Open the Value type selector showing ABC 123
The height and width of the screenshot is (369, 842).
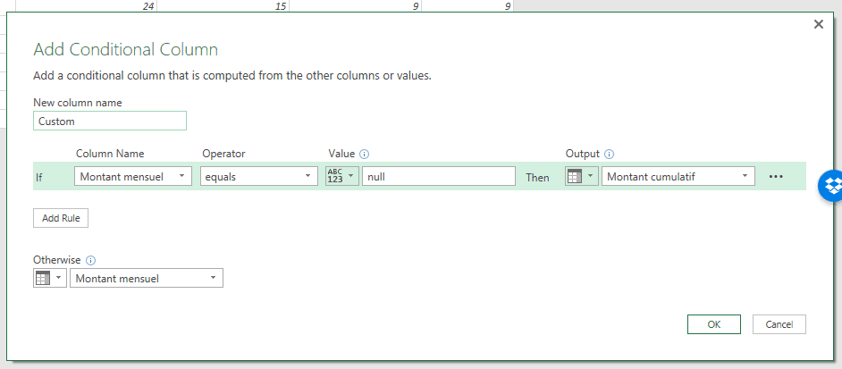click(x=341, y=177)
